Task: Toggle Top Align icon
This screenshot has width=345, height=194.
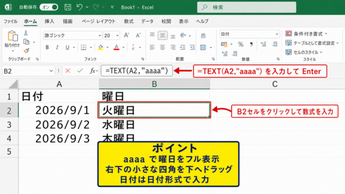Action: pyautogui.click(x=152, y=34)
